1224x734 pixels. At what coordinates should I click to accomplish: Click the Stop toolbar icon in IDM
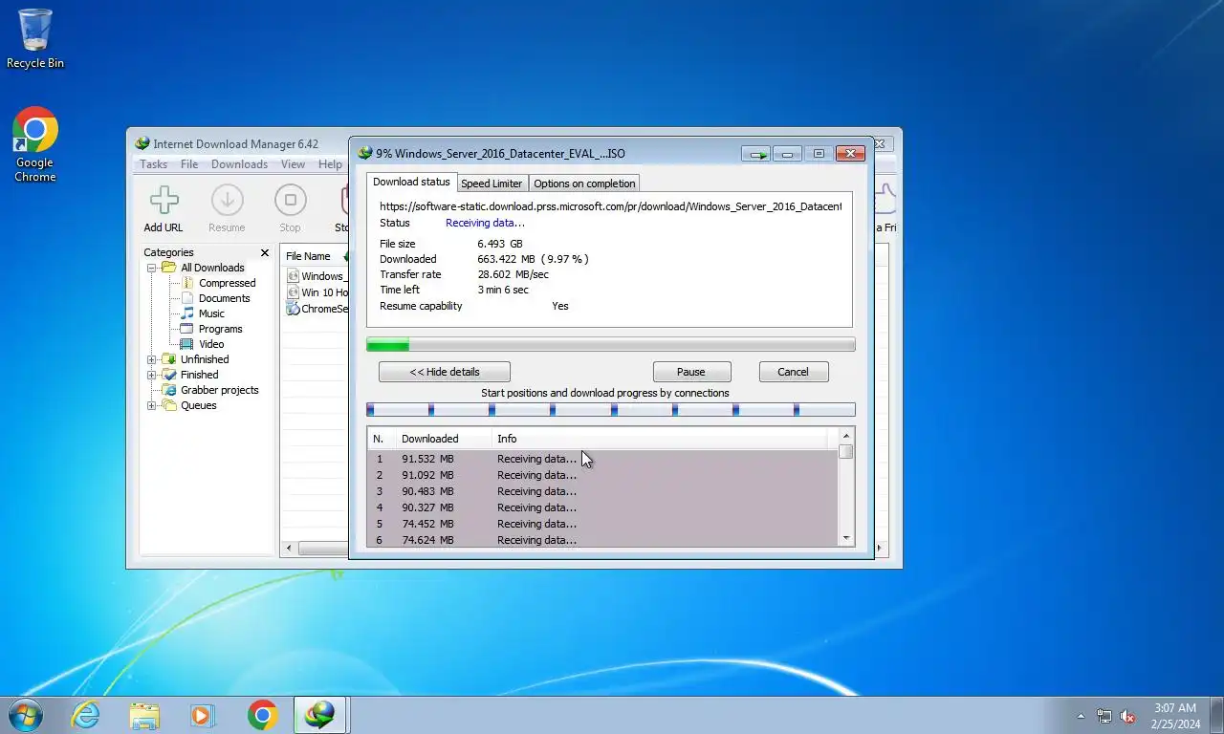(290, 208)
